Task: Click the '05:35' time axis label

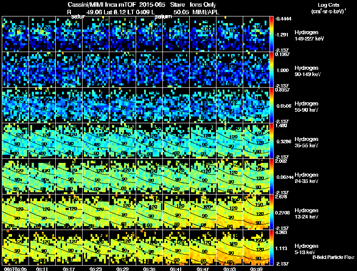Action: [149, 269]
